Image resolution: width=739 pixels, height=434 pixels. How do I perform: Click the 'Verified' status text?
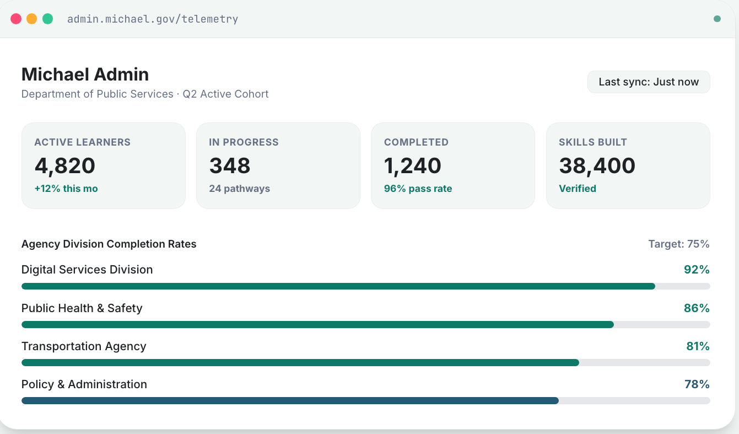coord(578,189)
